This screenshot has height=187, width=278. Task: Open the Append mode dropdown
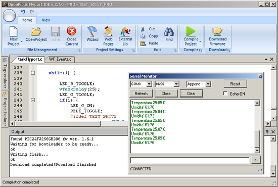click(x=208, y=84)
